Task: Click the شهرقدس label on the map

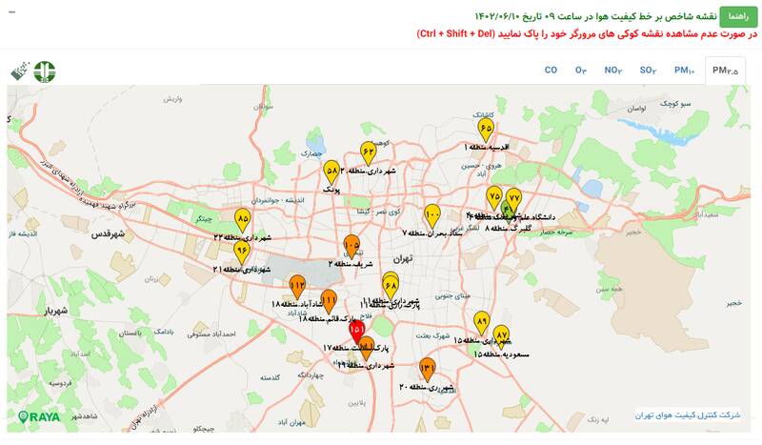Action: [x=108, y=233]
